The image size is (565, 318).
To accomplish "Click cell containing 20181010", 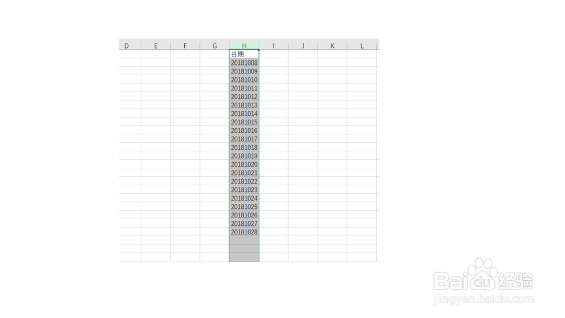I will click(x=244, y=80).
